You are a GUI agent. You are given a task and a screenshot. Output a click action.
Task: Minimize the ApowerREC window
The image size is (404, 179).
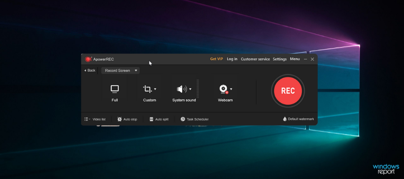(305, 60)
